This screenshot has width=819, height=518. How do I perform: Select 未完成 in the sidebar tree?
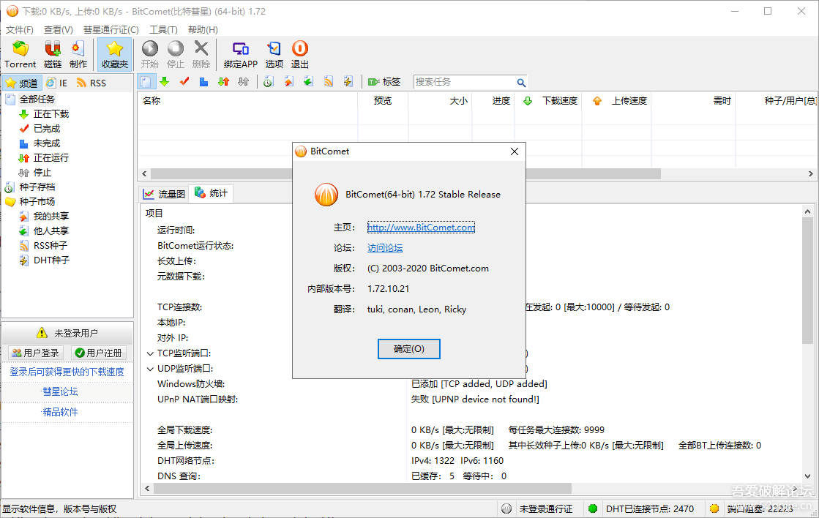click(x=47, y=143)
